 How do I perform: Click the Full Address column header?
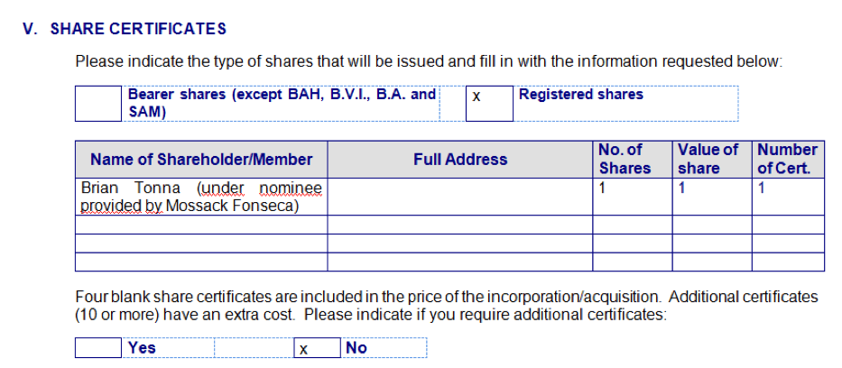(459, 160)
